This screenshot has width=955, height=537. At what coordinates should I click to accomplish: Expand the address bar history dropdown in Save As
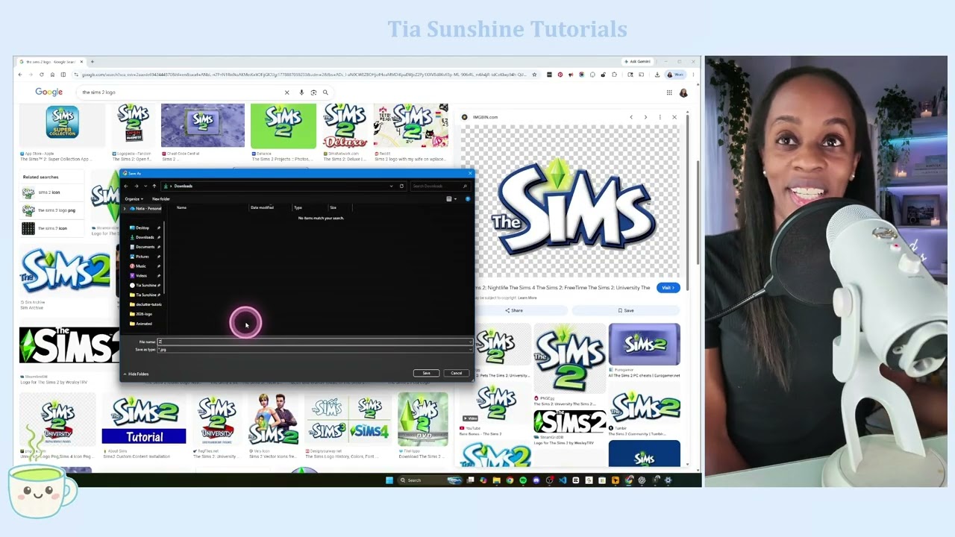(391, 186)
